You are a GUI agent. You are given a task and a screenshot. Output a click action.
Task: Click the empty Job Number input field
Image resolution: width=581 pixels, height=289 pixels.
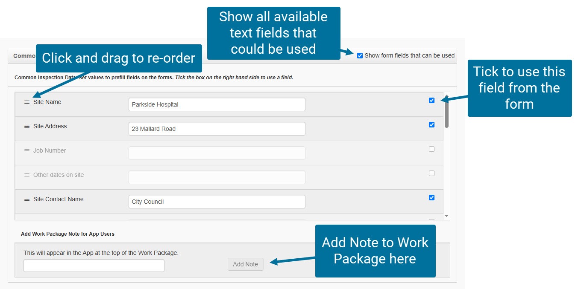click(x=217, y=153)
